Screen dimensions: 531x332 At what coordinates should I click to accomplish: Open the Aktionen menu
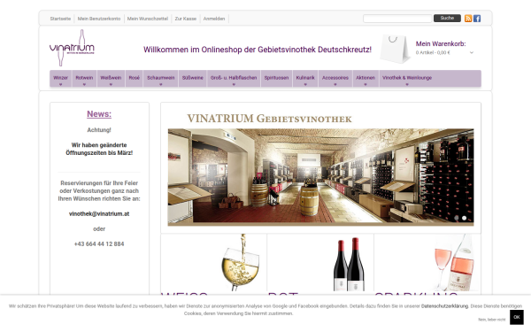pos(366,78)
